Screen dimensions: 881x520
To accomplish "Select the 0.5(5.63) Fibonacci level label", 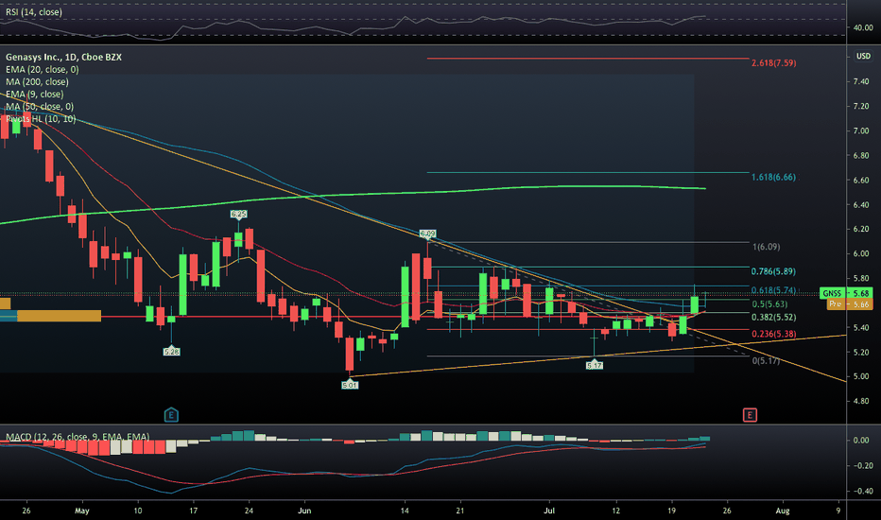I will click(769, 304).
